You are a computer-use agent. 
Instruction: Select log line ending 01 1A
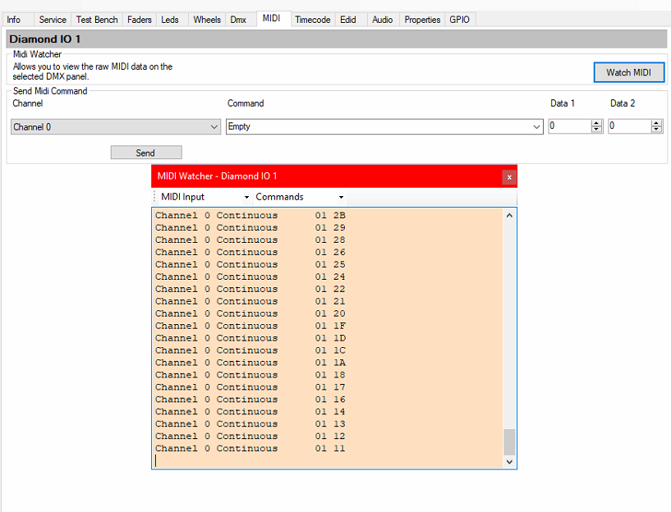(250, 363)
